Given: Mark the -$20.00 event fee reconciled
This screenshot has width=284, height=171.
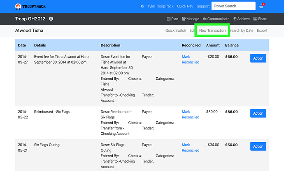Looking at the screenshot, I should click(x=190, y=60).
